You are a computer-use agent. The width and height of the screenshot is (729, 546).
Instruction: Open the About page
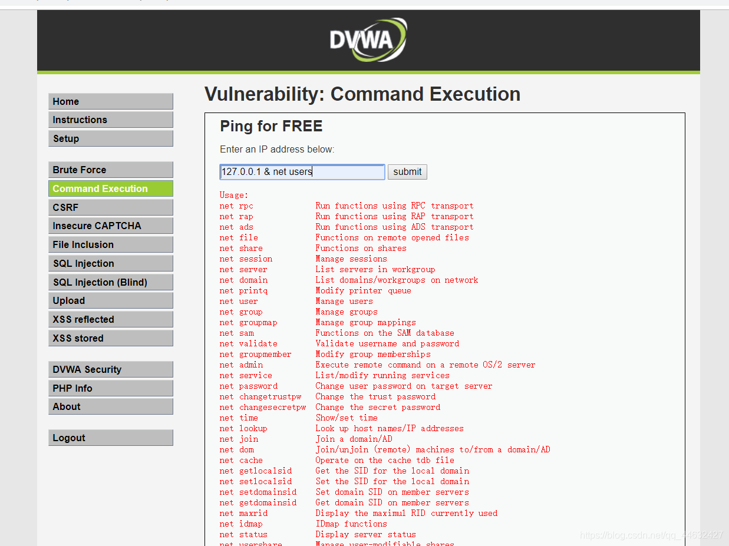tap(111, 406)
